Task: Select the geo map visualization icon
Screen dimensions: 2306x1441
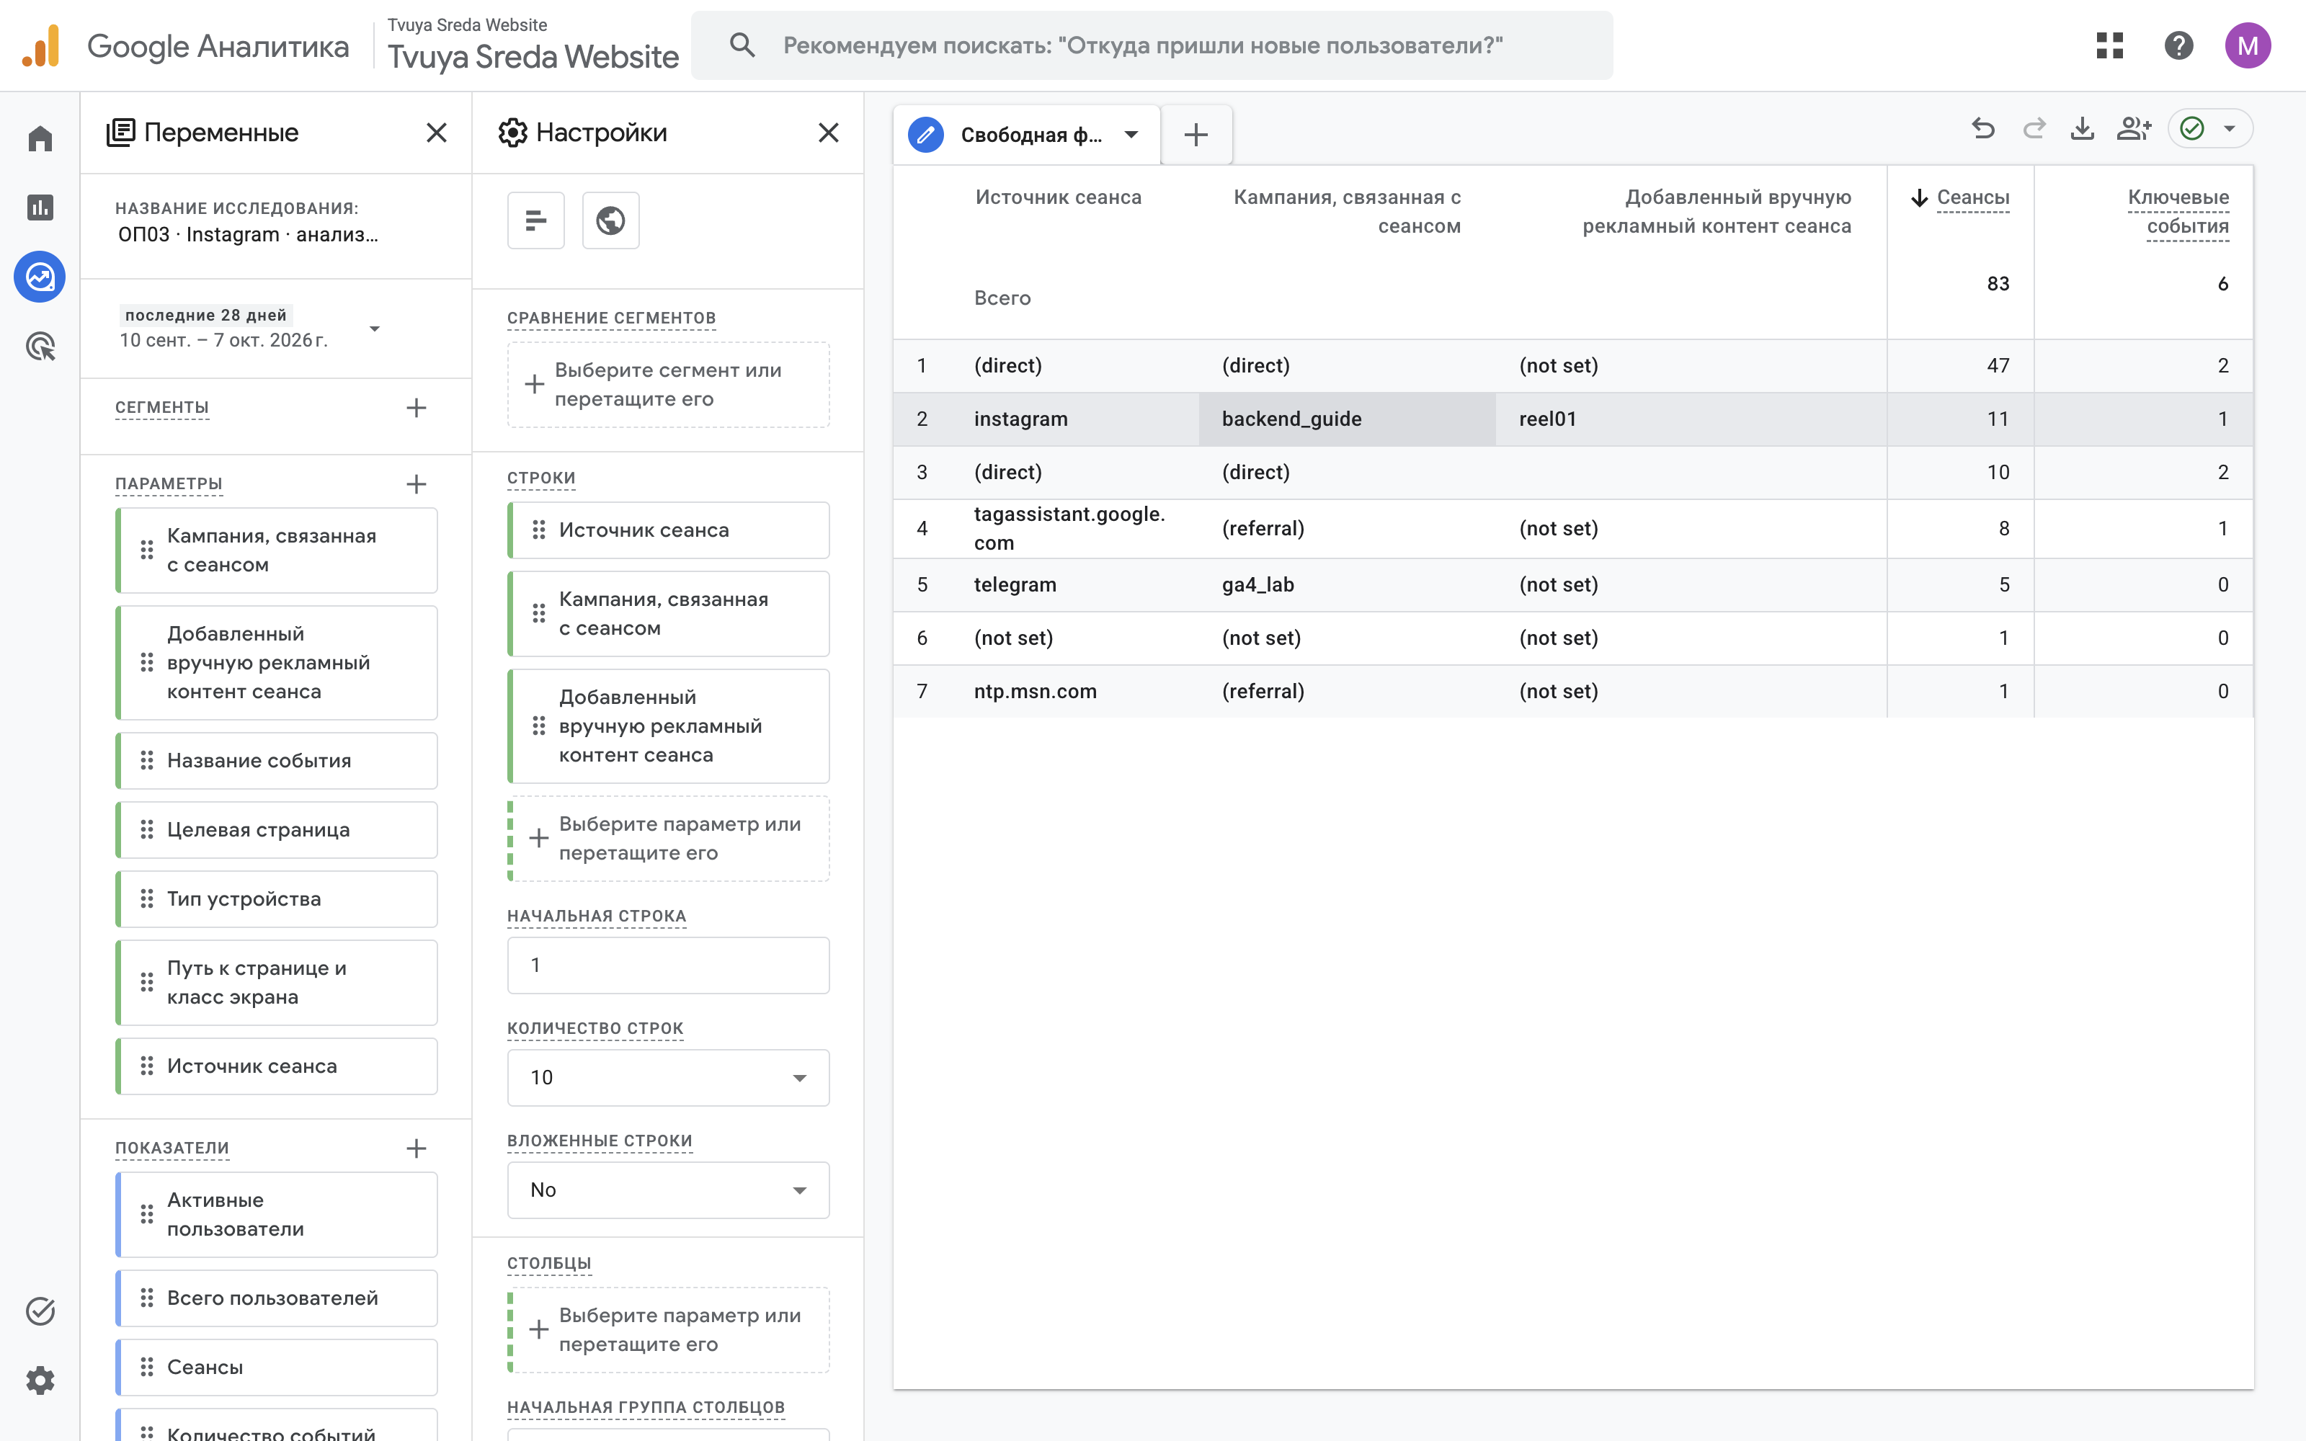Action: click(x=611, y=220)
